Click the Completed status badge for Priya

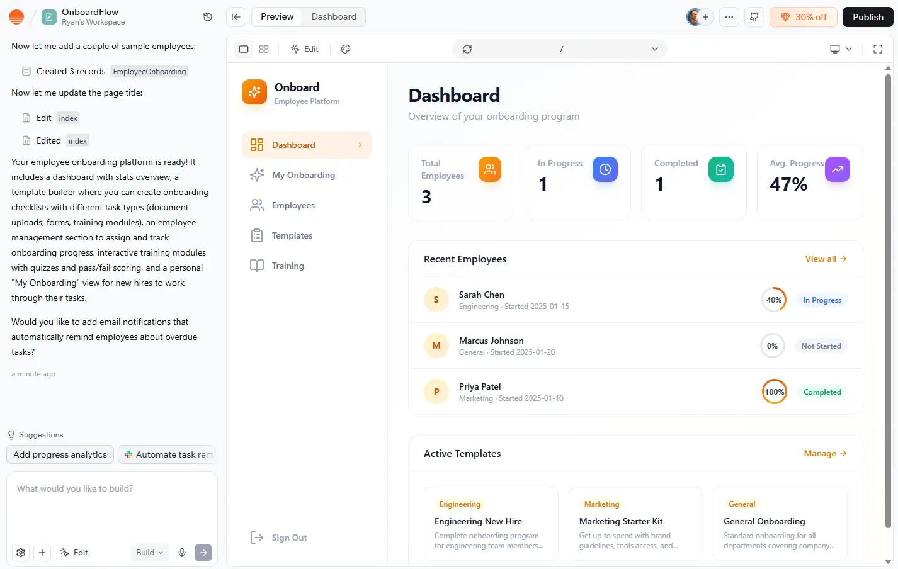coord(822,392)
